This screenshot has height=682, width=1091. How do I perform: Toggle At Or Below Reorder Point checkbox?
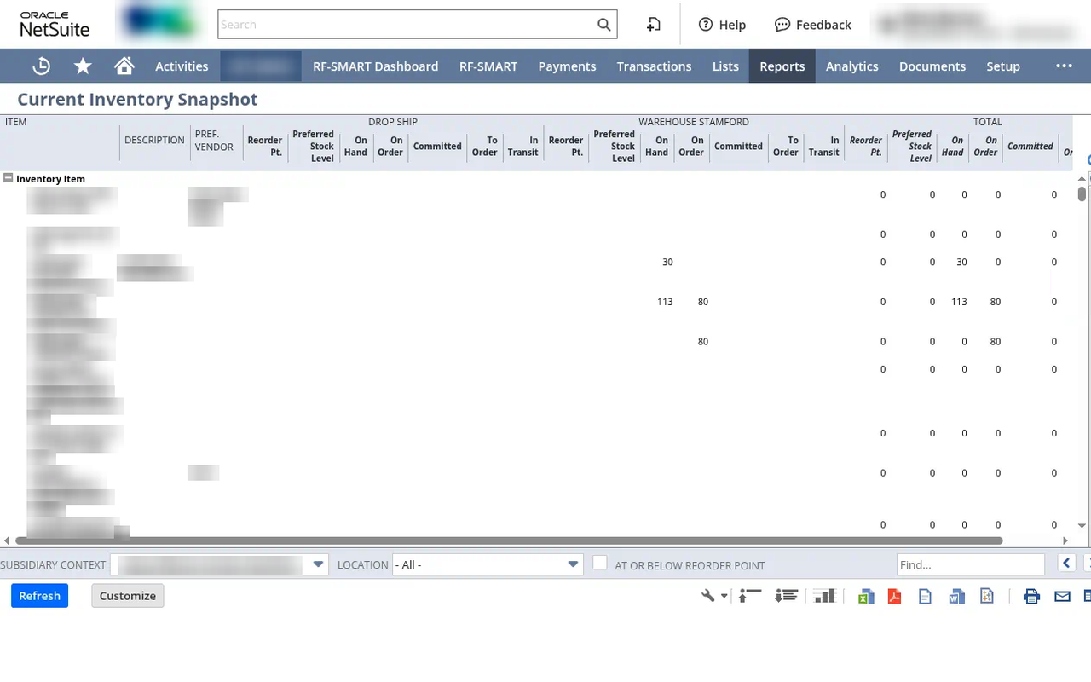click(x=600, y=563)
